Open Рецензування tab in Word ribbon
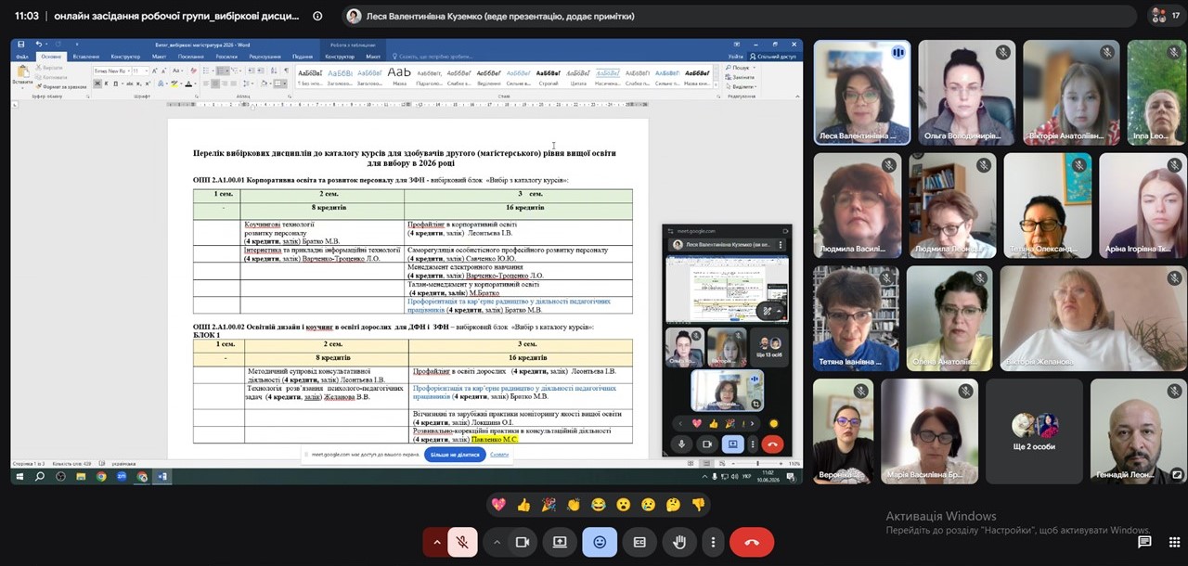The image size is (1188, 566). coord(265,57)
